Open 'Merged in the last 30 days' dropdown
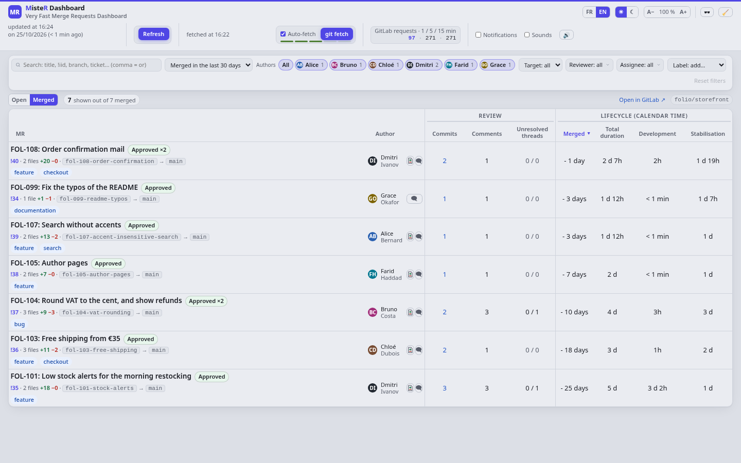The height and width of the screenshot is (463, 741). click(x=208, y=65)
